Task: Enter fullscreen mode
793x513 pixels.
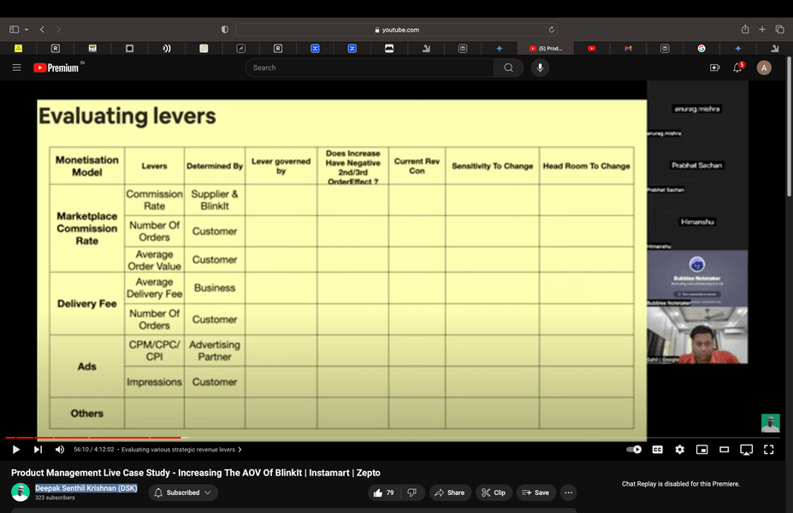Action: click(x=769, y=450)
